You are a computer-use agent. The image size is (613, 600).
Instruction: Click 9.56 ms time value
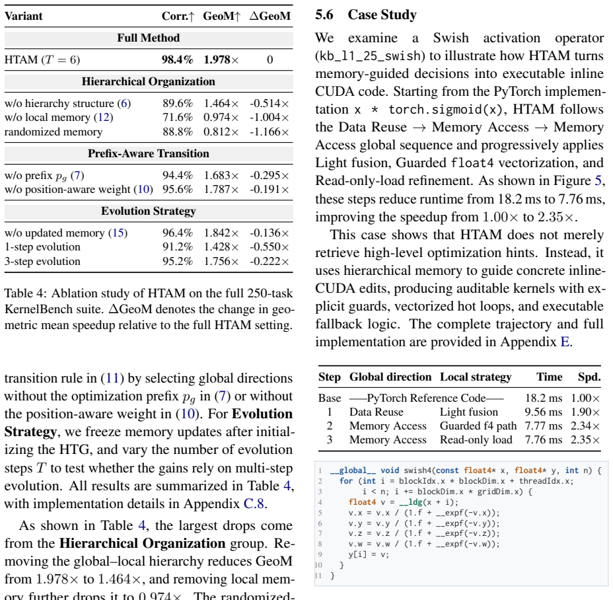tap(544, 412)
